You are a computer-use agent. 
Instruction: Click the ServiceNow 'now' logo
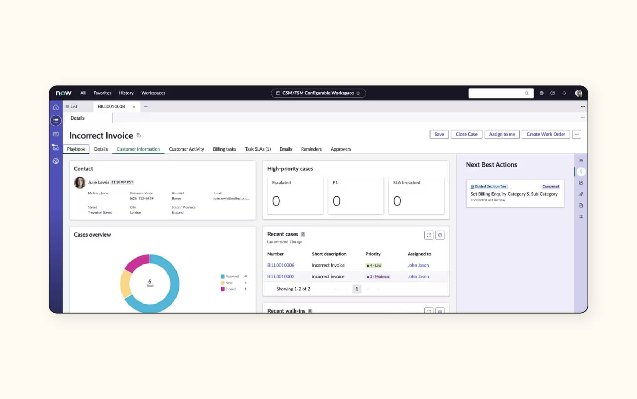63,93
